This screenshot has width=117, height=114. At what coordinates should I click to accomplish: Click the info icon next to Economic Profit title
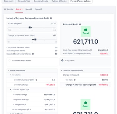80,24
